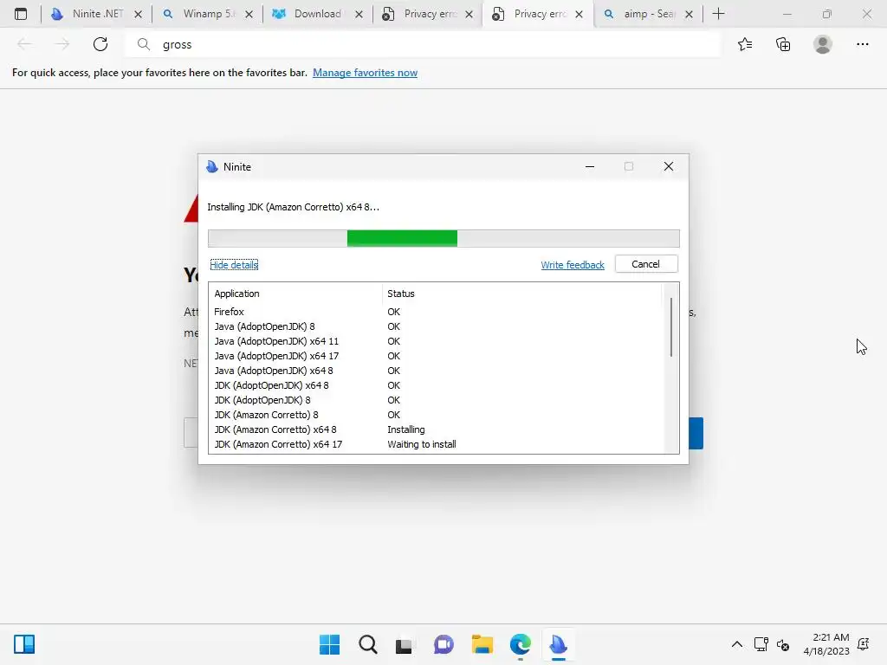Click the Installing JDK status message

[293, 207]
